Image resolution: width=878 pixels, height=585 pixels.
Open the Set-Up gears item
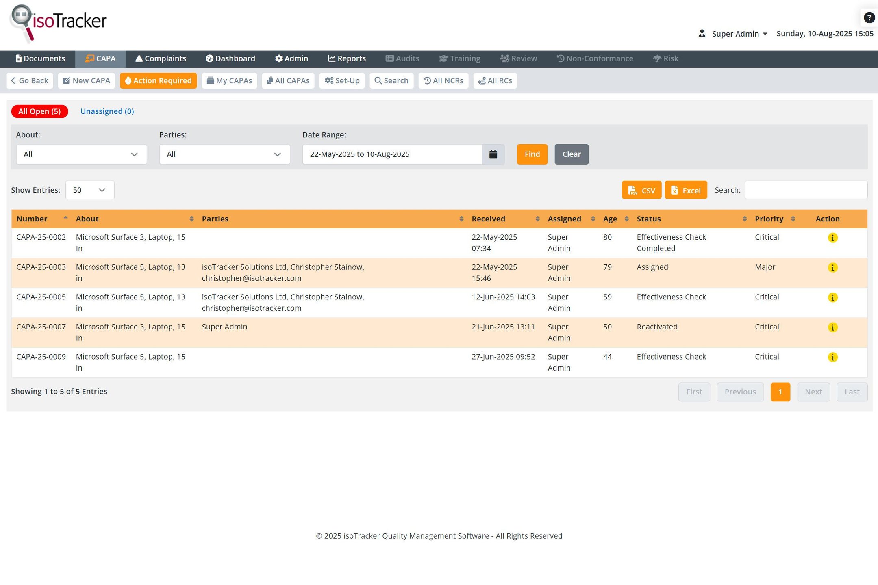[342, 81]
